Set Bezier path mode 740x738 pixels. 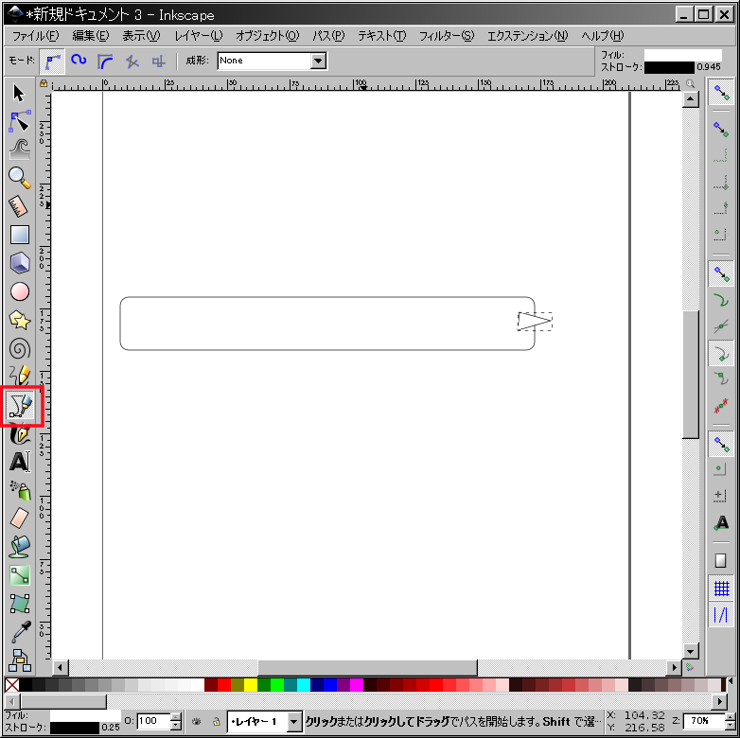(52, 61)
